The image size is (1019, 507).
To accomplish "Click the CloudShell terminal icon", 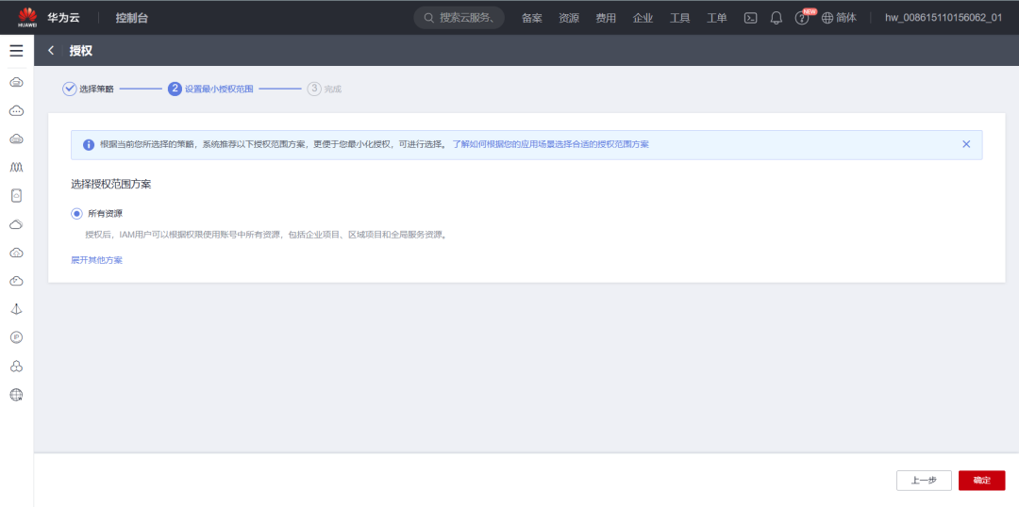I will coord(750,18).
